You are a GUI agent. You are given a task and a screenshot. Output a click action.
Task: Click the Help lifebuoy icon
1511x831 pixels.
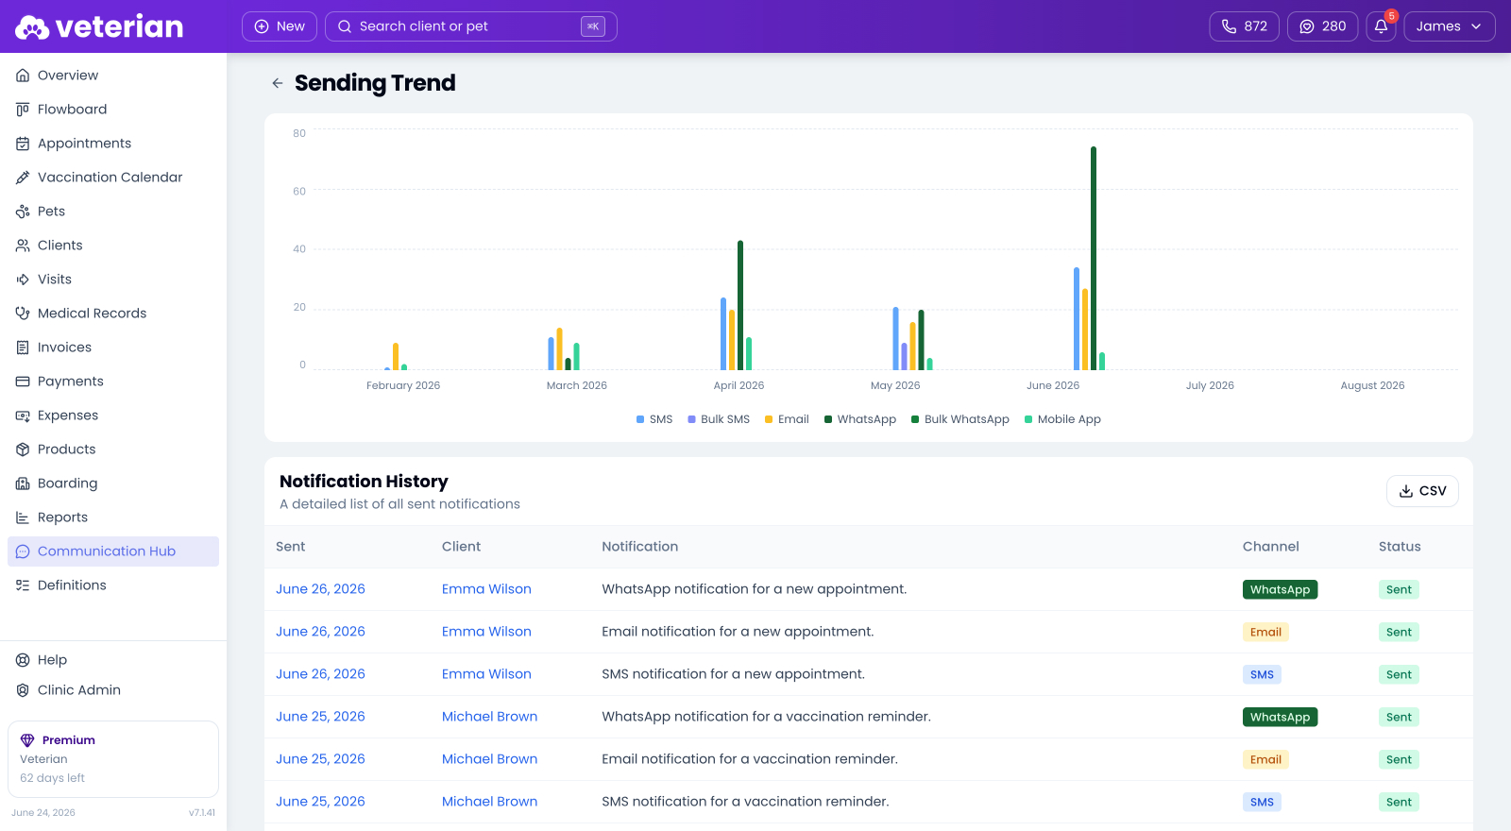click(23, 660)
